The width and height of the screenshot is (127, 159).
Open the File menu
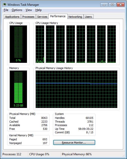(x=6, y=10)
